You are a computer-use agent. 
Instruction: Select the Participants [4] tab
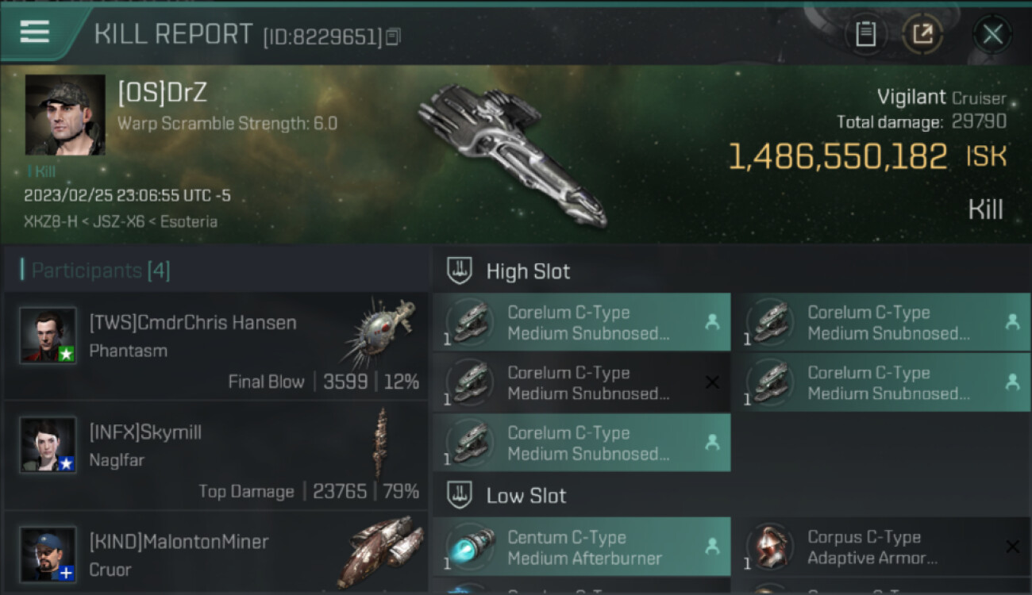(101, 271)
